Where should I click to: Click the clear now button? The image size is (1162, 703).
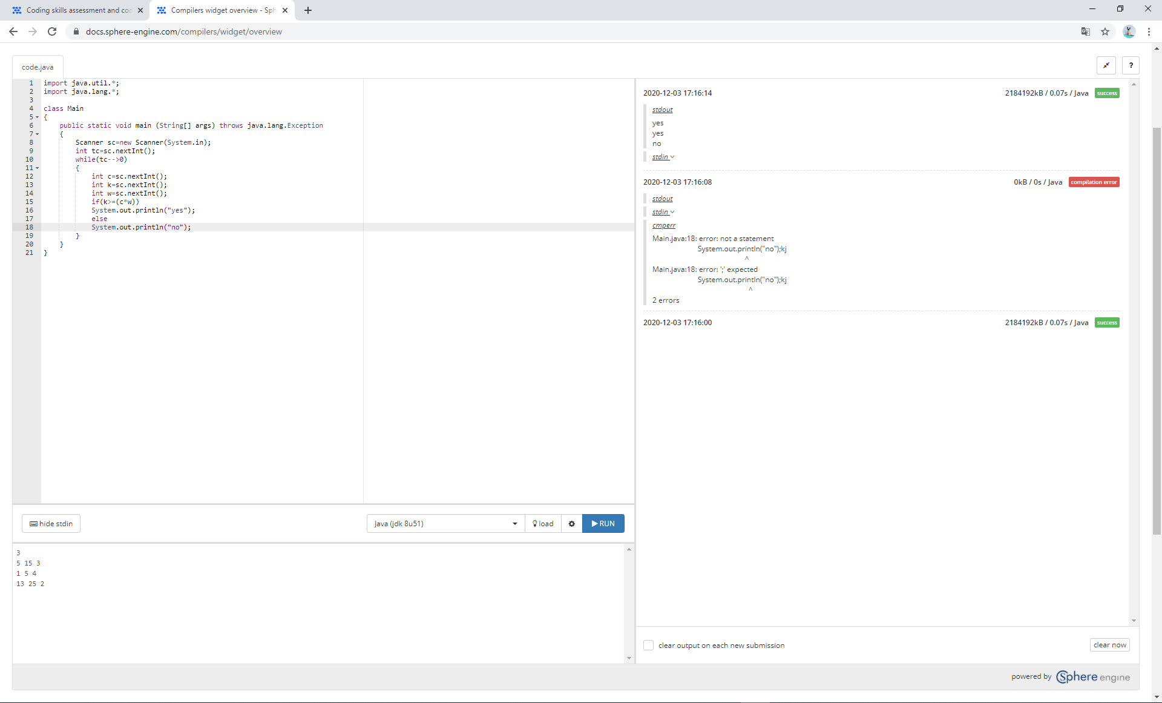click(x=1109, y=645)
